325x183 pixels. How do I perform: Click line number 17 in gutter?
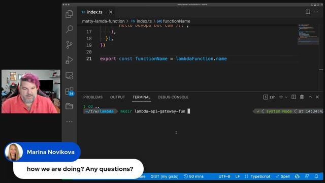click(x=89, y=32)
